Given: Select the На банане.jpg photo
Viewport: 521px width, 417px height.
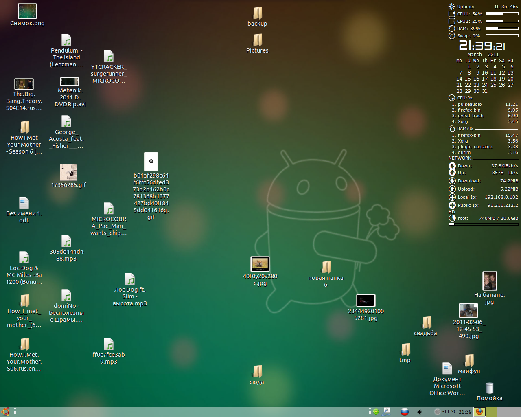Looking at the screenshot, I should point(490,288).
